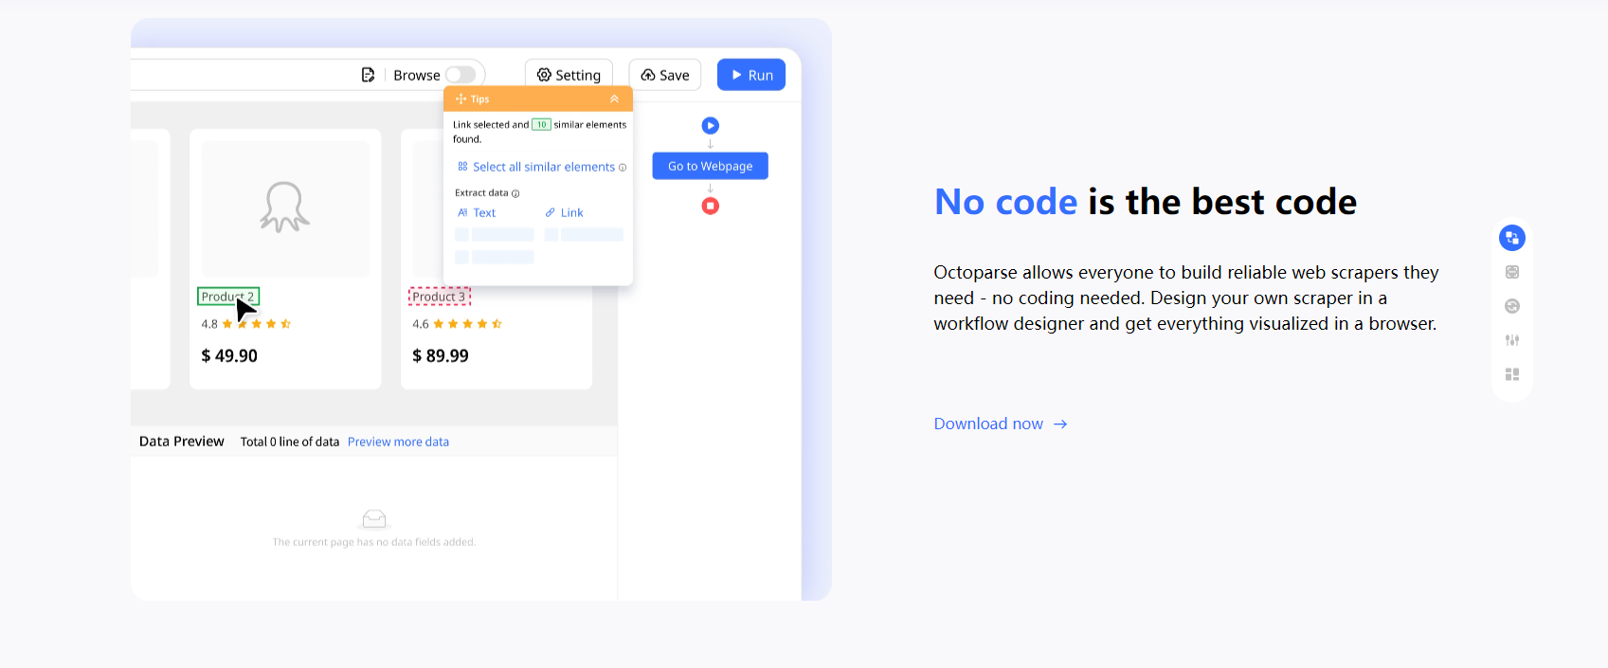Click the Save button
The image size is (1608, 668).
665,75
